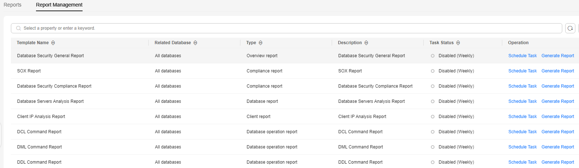579x168 pixels.
Task: Sort by Related Database column icon
Action: (x=195, y=43)
